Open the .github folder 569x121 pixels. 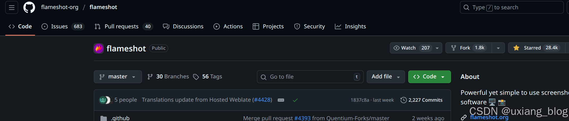point(120,118)
